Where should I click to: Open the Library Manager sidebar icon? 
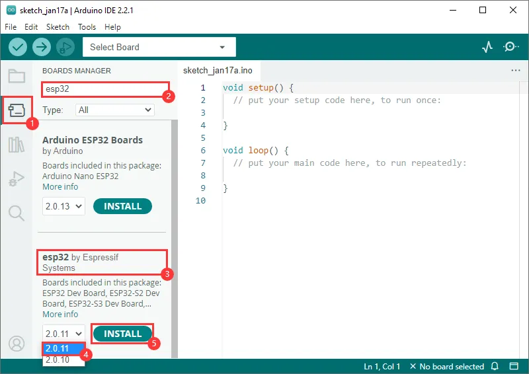17,144
